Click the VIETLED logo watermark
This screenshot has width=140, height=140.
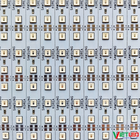126,135
